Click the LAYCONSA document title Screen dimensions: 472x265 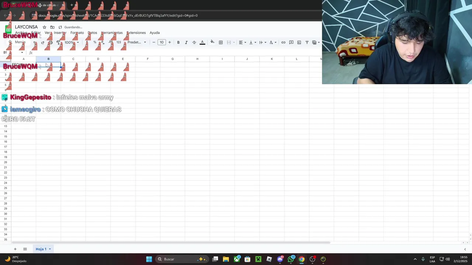pos(26,27)
